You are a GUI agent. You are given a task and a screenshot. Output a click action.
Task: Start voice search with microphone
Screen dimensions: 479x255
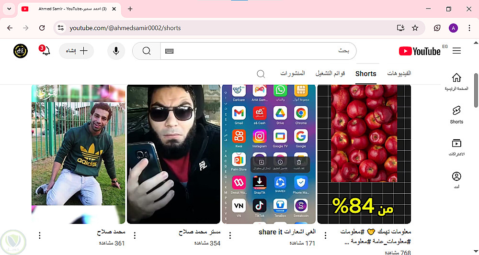click(116, 51)
